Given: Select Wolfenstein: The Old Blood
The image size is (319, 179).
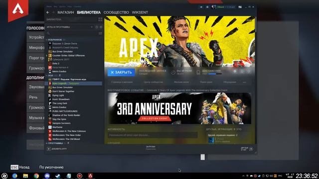Looking at the screenshot, I should click(66, 139).
